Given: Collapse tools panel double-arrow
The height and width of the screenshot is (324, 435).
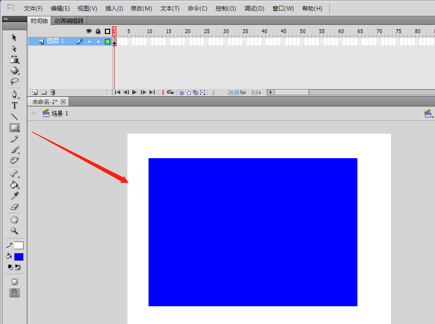Looking at the screenshot, I should pos(6,19).
